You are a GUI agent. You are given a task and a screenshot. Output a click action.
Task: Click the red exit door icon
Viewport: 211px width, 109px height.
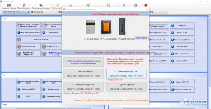coord(145,5)
